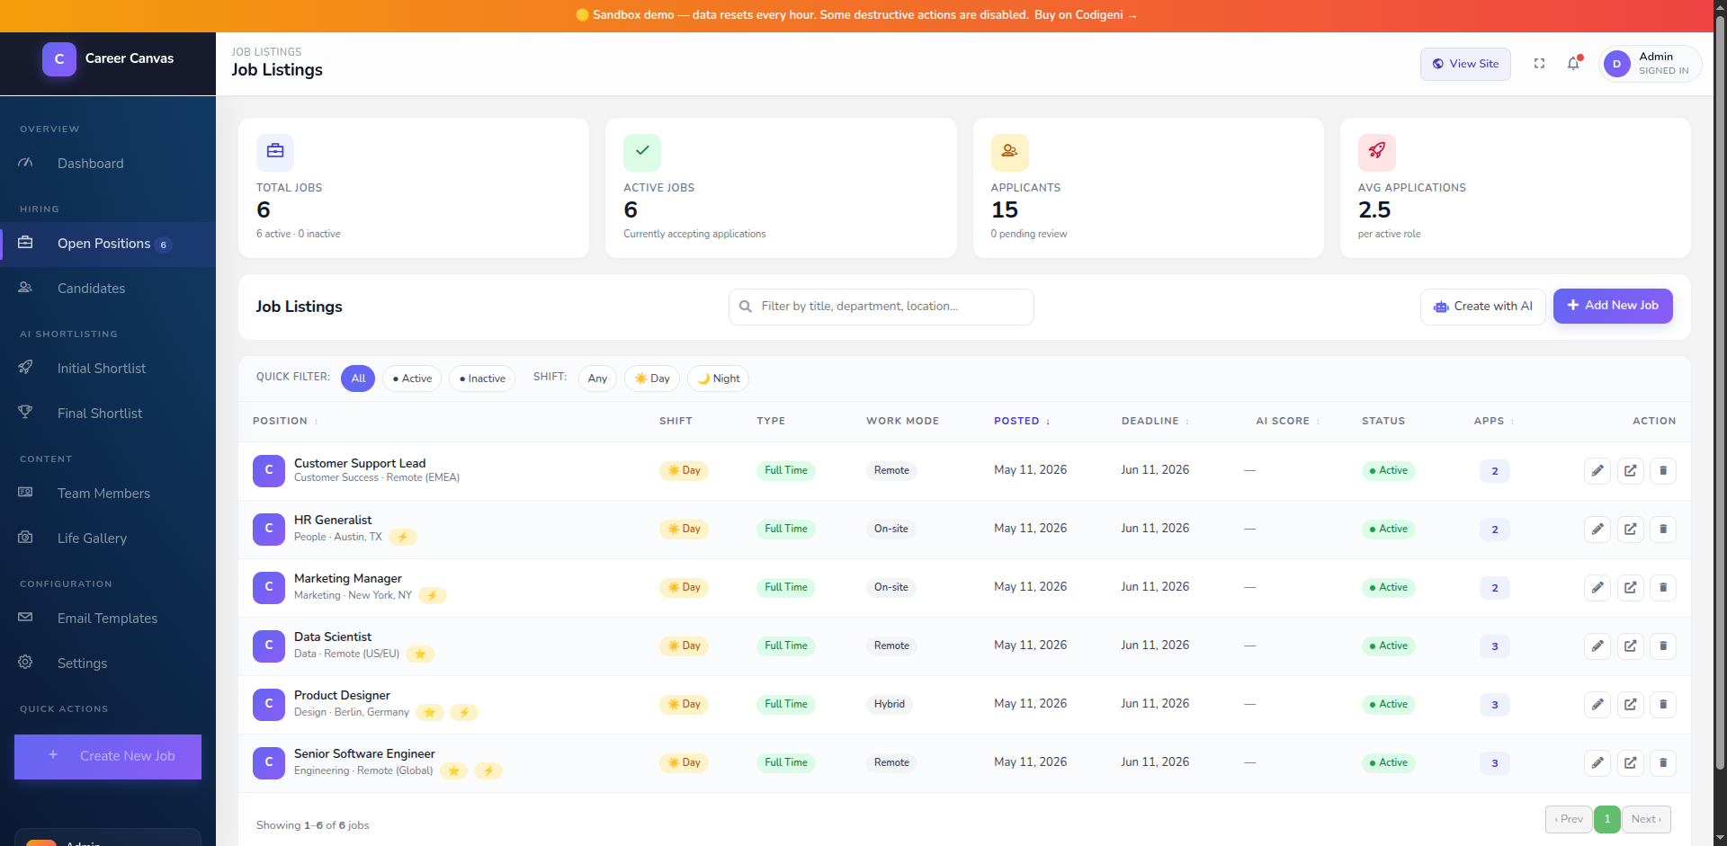Delete the Marketing Manager listing
1727x846 pixels.
click(1663, 587)
